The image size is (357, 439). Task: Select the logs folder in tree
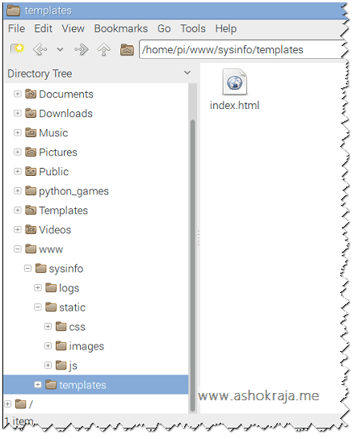point(62,288)
